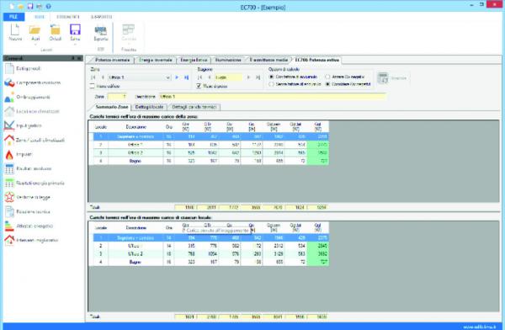This screenshot has width=505, height=330.
Task: Open Interventi migliorativi in the sidebar
Action: 31,240
